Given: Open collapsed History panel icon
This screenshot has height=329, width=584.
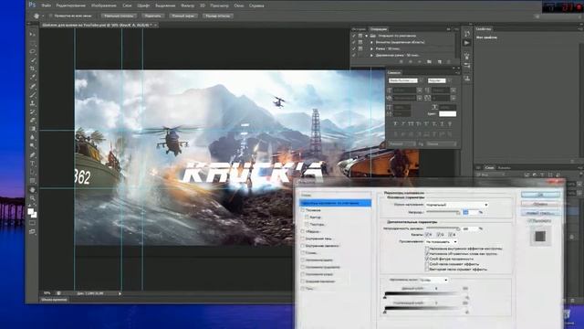Looking at the screenshot, I should pyautogui.click(x=466, y=34).
